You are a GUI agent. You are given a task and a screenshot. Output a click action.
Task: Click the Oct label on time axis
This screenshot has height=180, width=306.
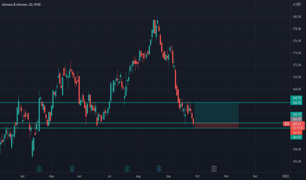coord(197,176)
